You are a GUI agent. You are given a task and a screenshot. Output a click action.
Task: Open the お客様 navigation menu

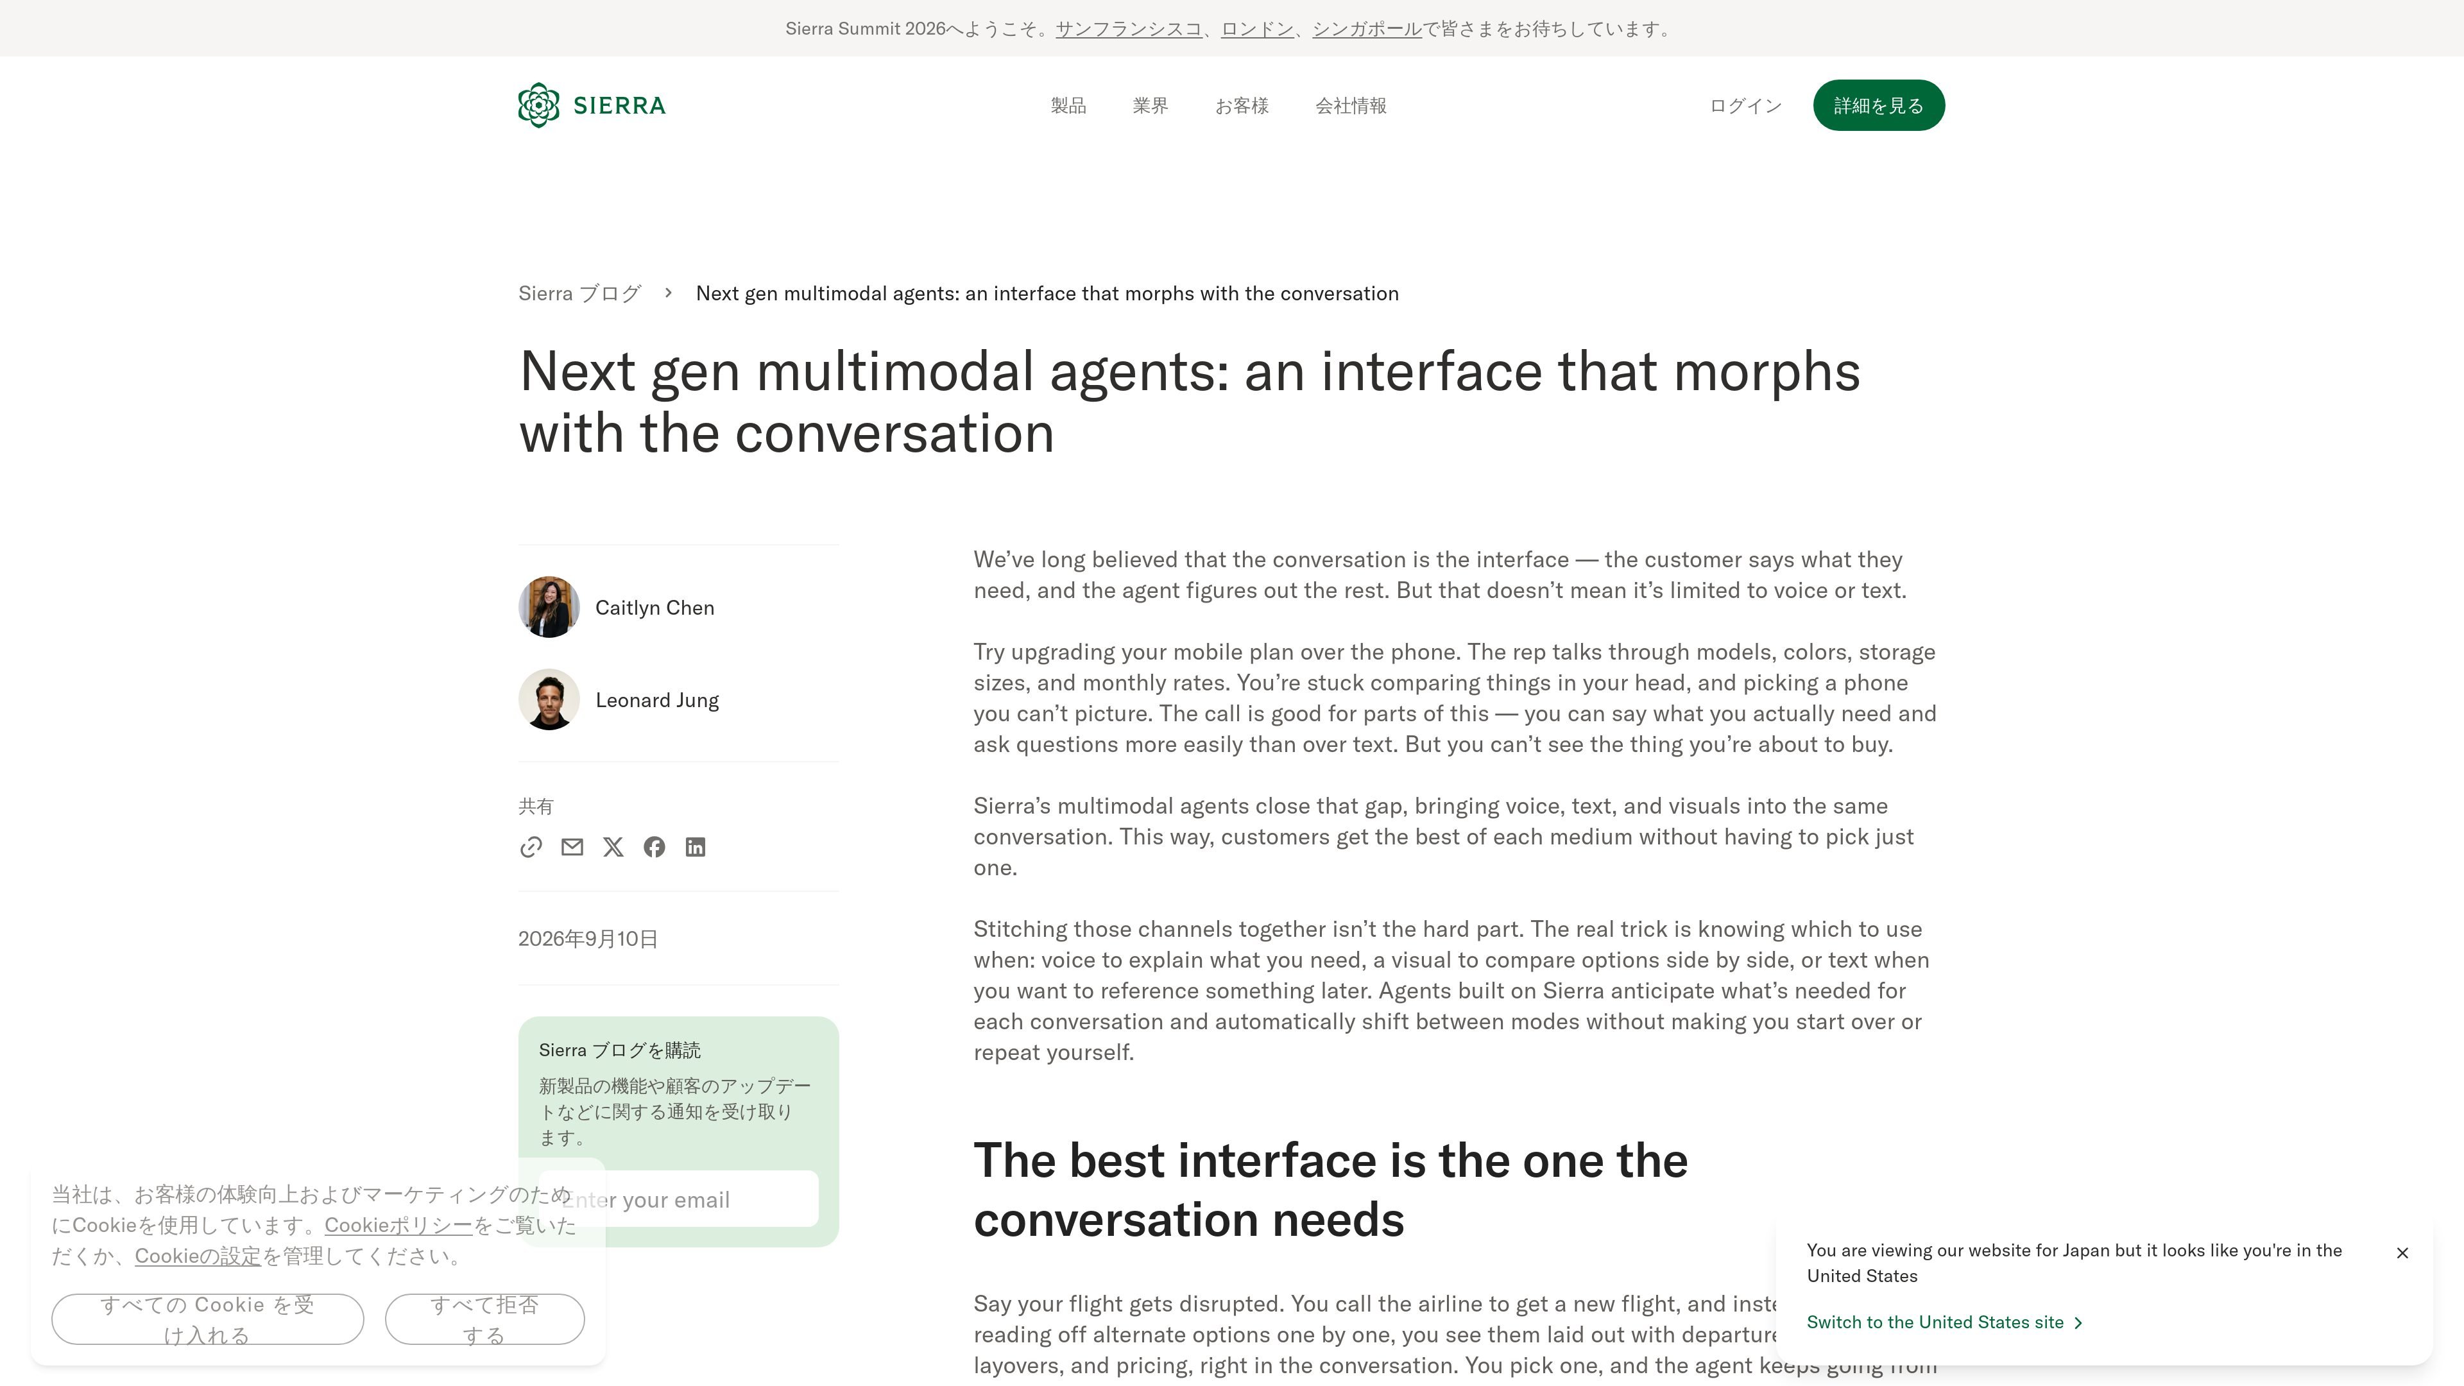click(x=1242, y=105)
